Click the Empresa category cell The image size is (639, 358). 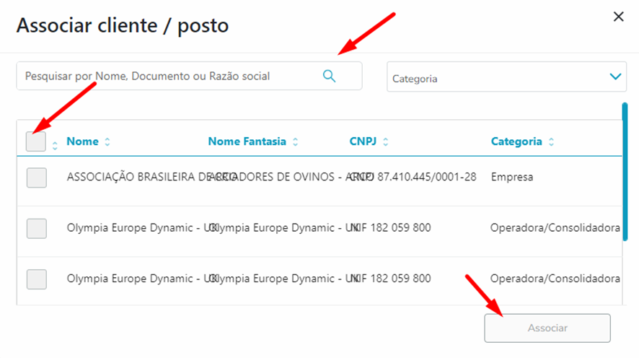(x=512, y=177)
